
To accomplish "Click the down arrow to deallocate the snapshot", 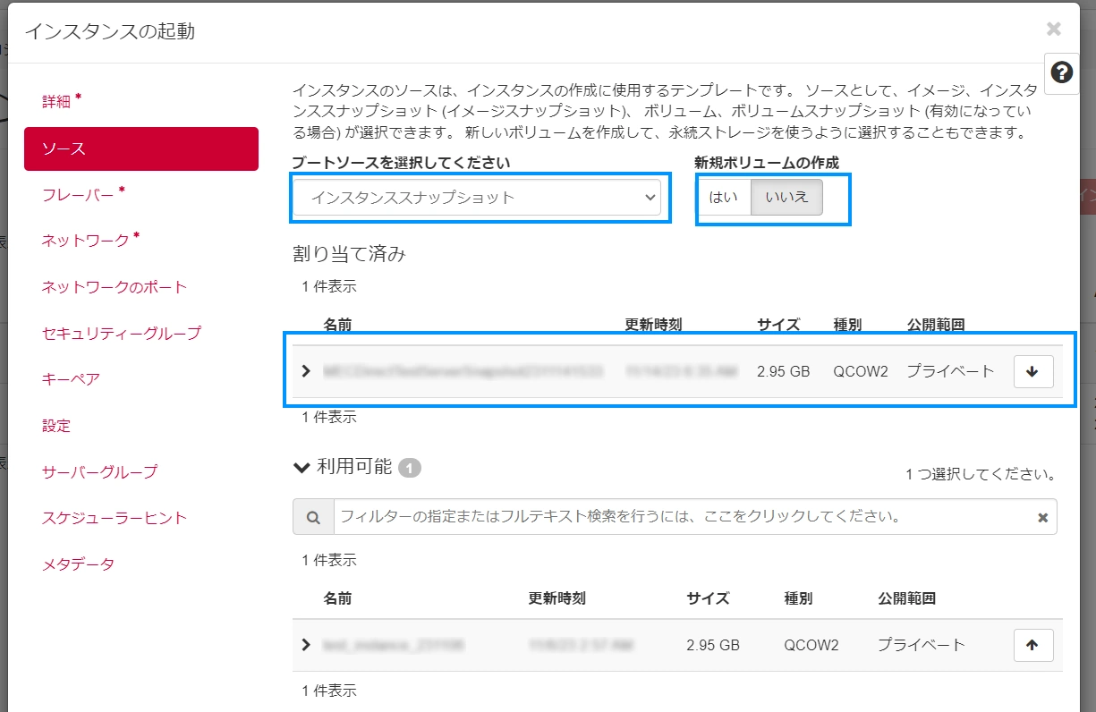I will (1033, 371).
